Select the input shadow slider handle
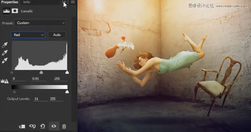The image size is (251, 132). pos(12,72)
